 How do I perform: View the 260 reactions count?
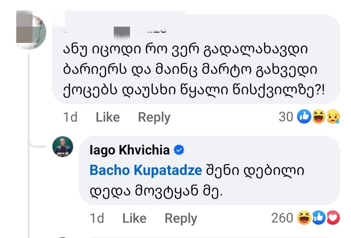coord(282,218)
